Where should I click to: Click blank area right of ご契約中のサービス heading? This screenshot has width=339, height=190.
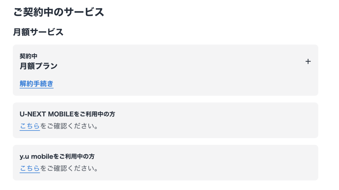click(215, 12)
